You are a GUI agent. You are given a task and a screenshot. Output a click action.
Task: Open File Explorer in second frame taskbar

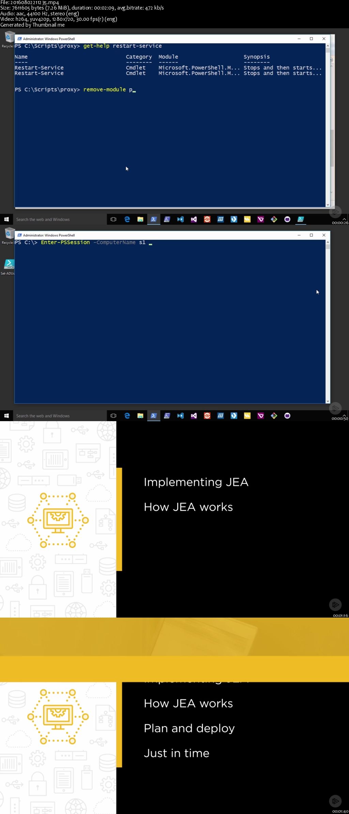[140, 416]
